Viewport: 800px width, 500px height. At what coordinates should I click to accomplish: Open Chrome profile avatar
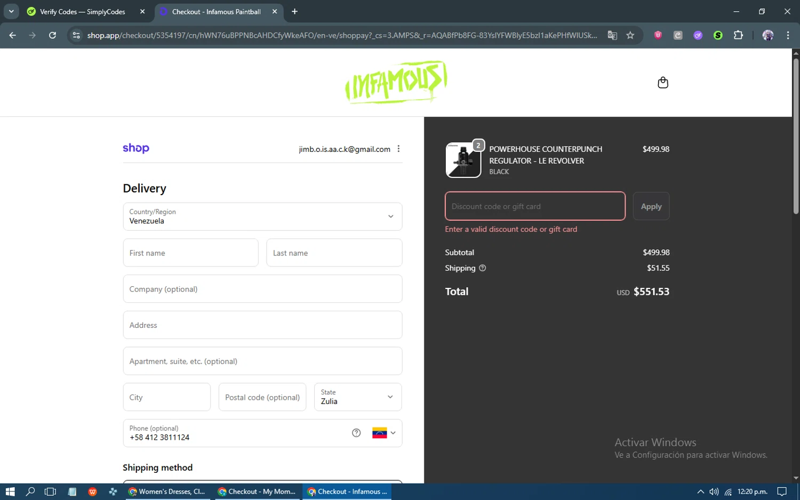[x=768, y=35]
